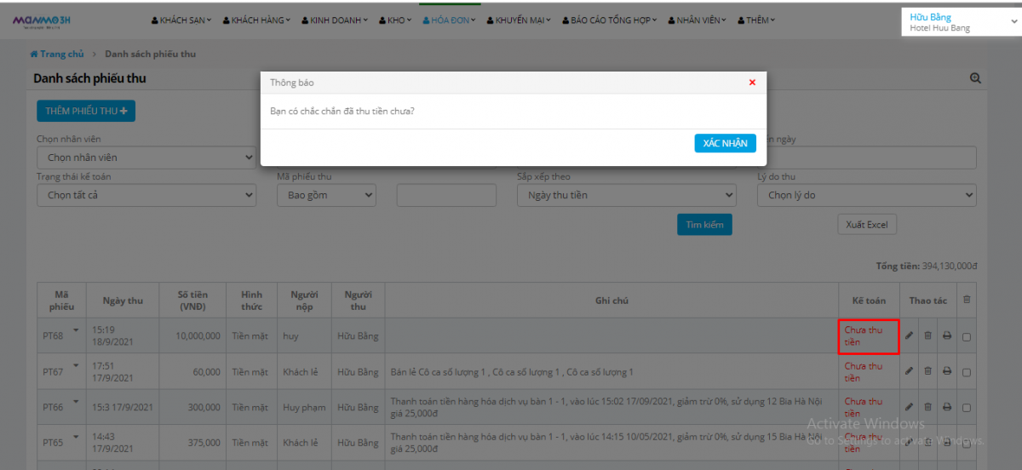The image size is (1022, 470).
Task: Print receipt PT68 with the printer icon
Action: coord(946,336)
